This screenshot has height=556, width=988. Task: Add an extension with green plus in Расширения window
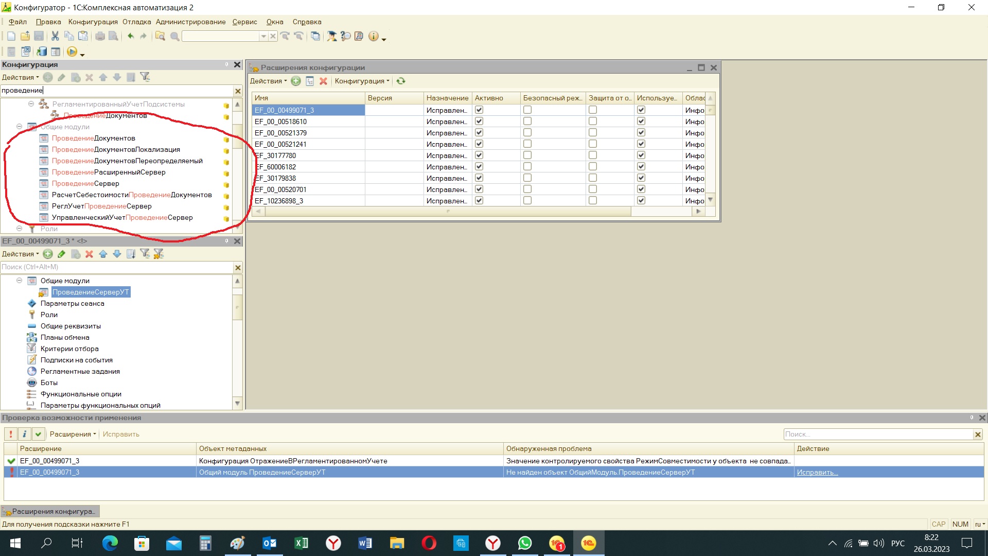click(296, 81)
